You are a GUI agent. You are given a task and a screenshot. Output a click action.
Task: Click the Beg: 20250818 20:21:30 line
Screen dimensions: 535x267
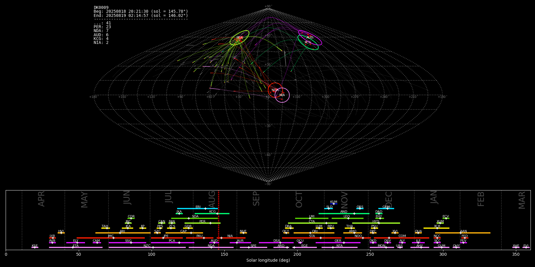(141, 12)
